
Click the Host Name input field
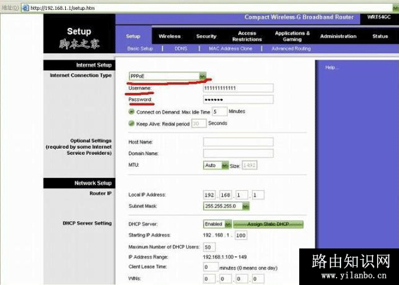tap(238, 142)
